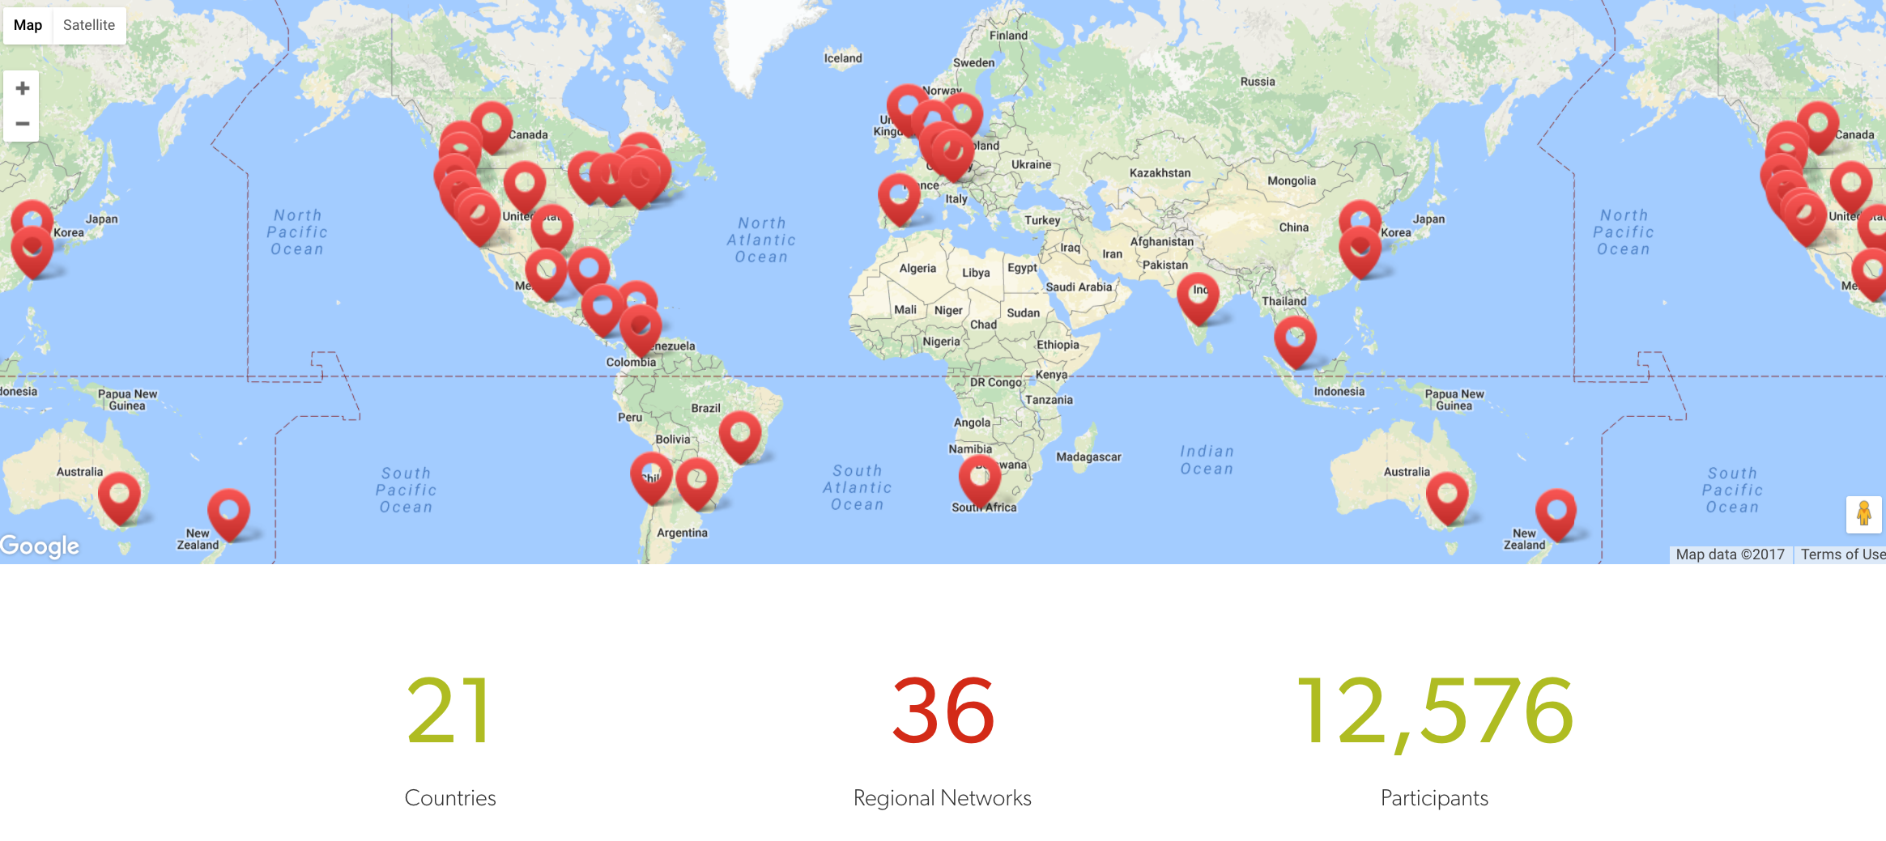
Task: Select the pin near Singapore and Malaysia
Action: tap(1295, 342)
